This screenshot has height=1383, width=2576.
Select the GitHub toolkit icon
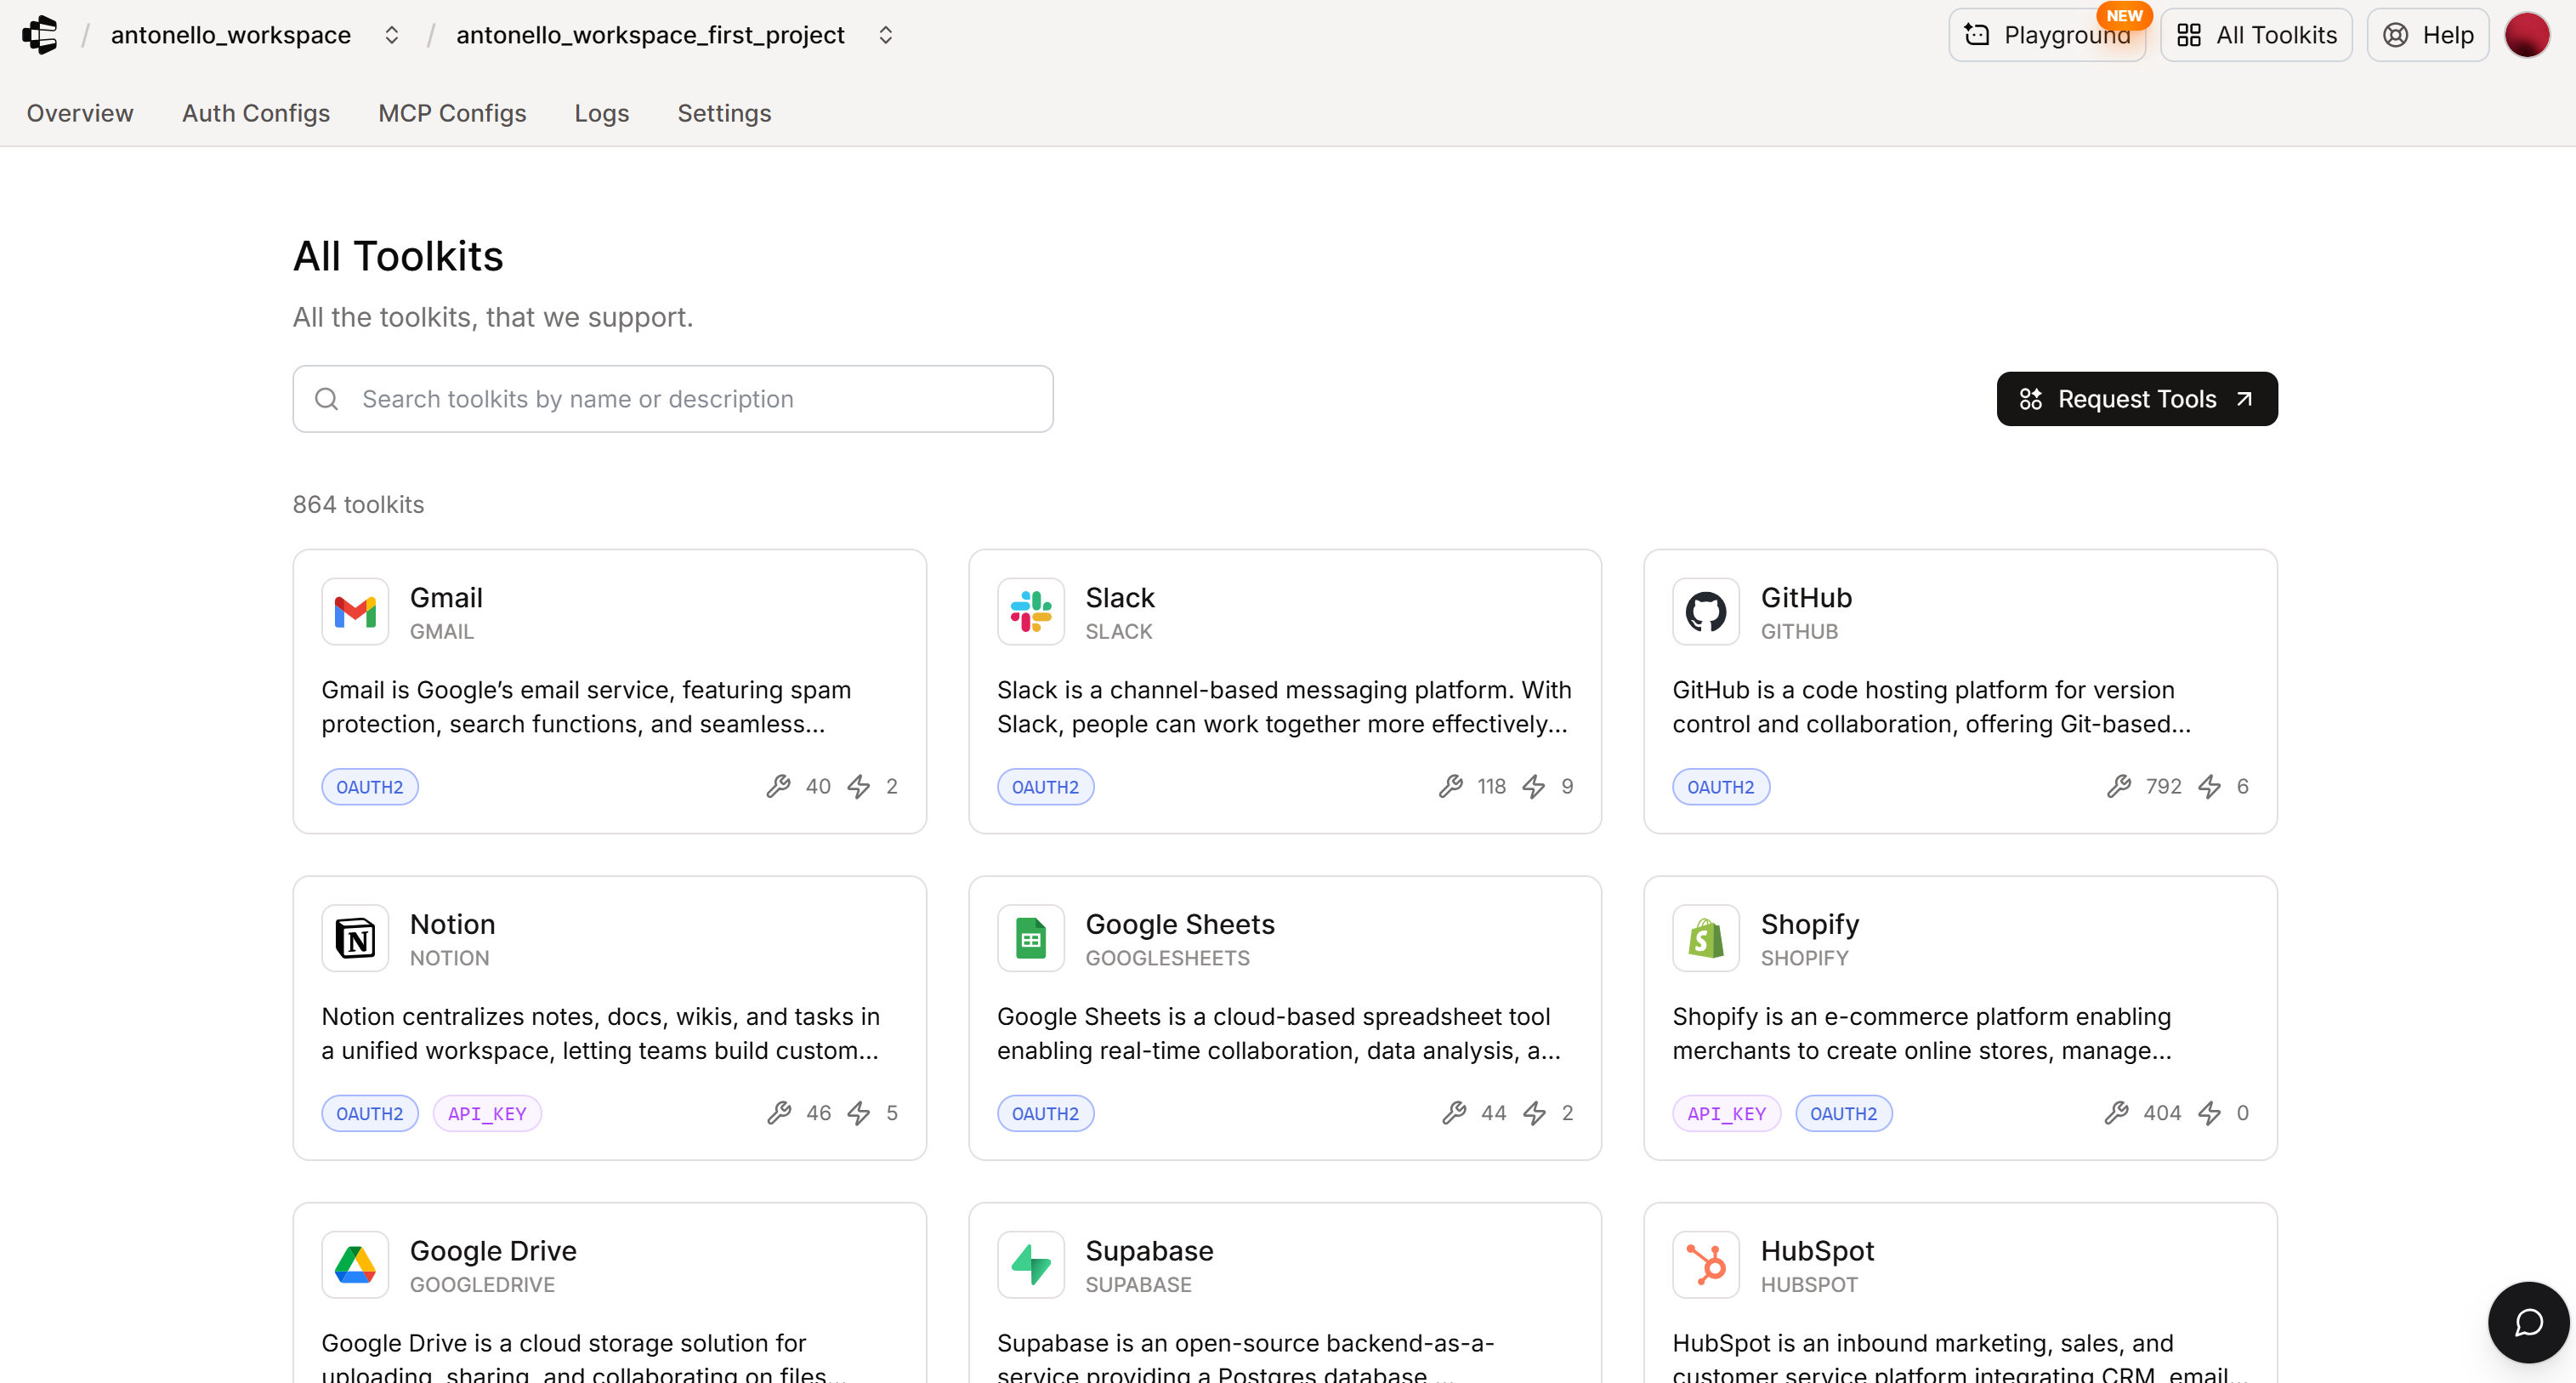click(1705, 612)
